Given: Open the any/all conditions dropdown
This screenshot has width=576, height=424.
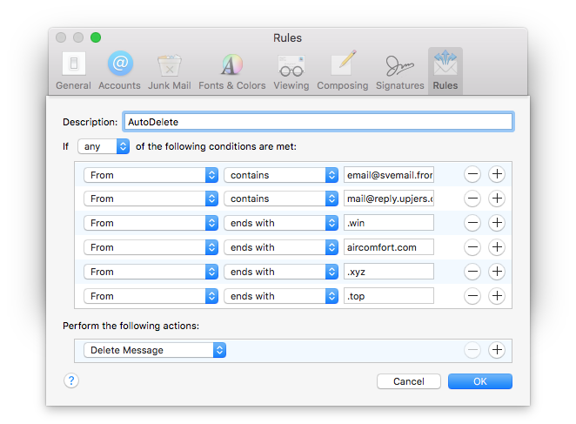Looking at the screenshot, I should (104, 146).
